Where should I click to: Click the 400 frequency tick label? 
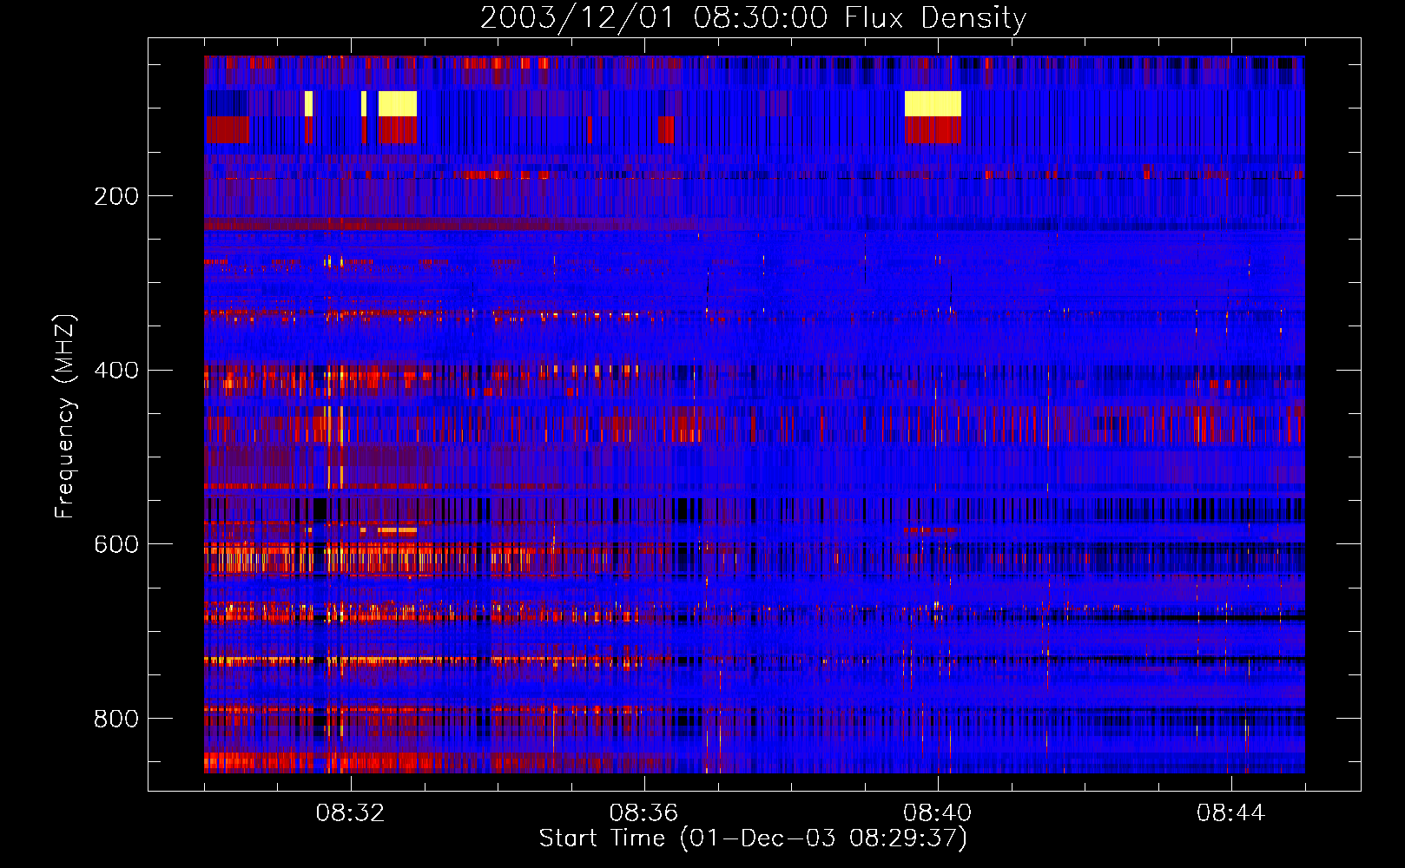(116, 371)
